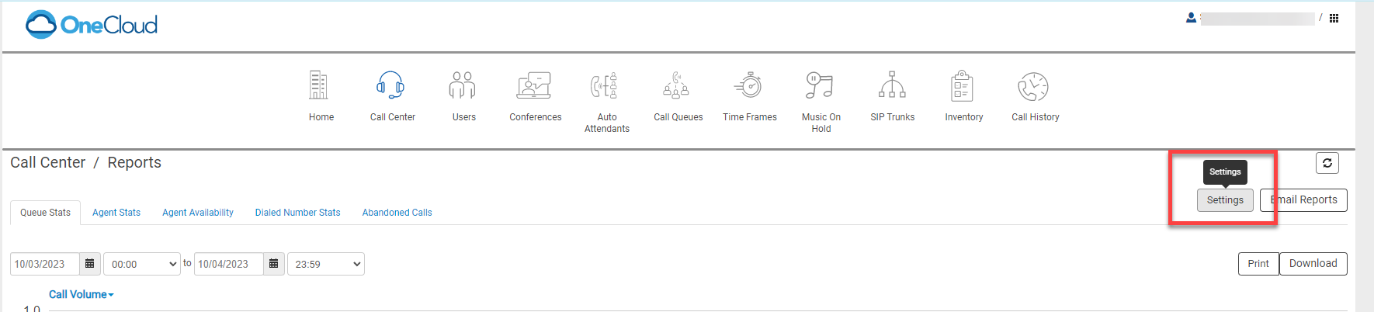Open the Call Center headset icon
Screen dimensions: 1374x312
pyautogui.click(x=390, y=85)
